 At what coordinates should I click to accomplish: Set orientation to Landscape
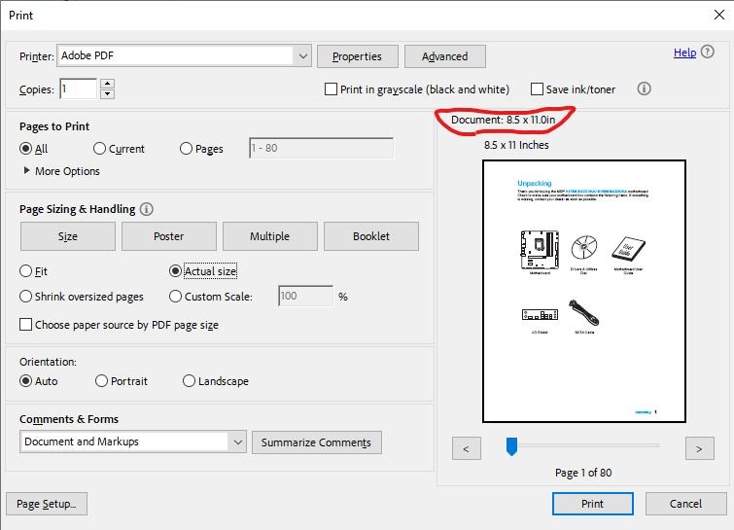pyautogui.click(x=189, y=381)
